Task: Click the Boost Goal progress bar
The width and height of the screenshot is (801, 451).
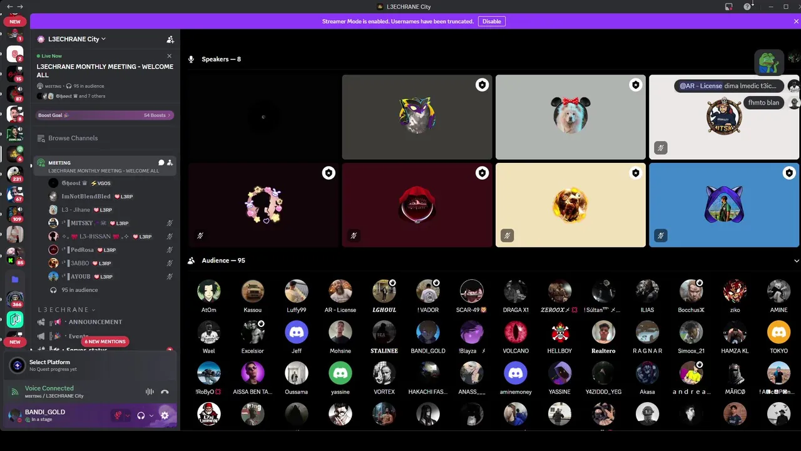Action: (x=105, y=115)
